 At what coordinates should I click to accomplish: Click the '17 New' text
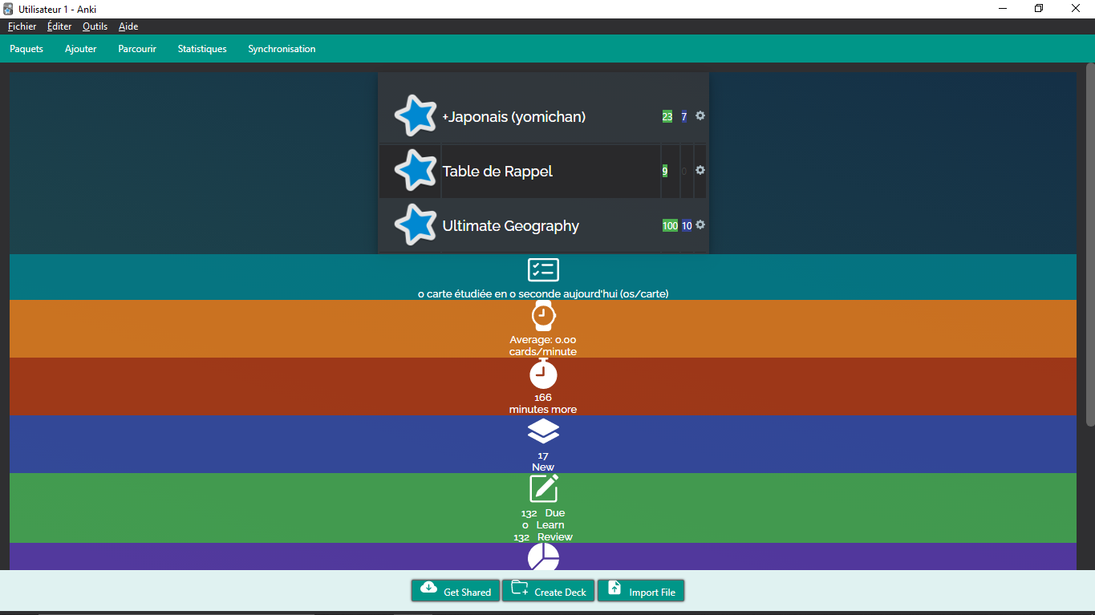pyautogui.click(x=543, y=461)
